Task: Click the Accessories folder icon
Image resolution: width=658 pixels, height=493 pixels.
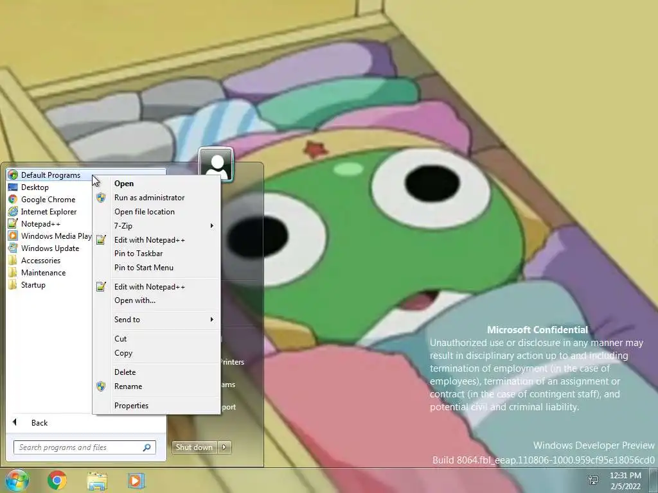Action: [x=13, y=260]
